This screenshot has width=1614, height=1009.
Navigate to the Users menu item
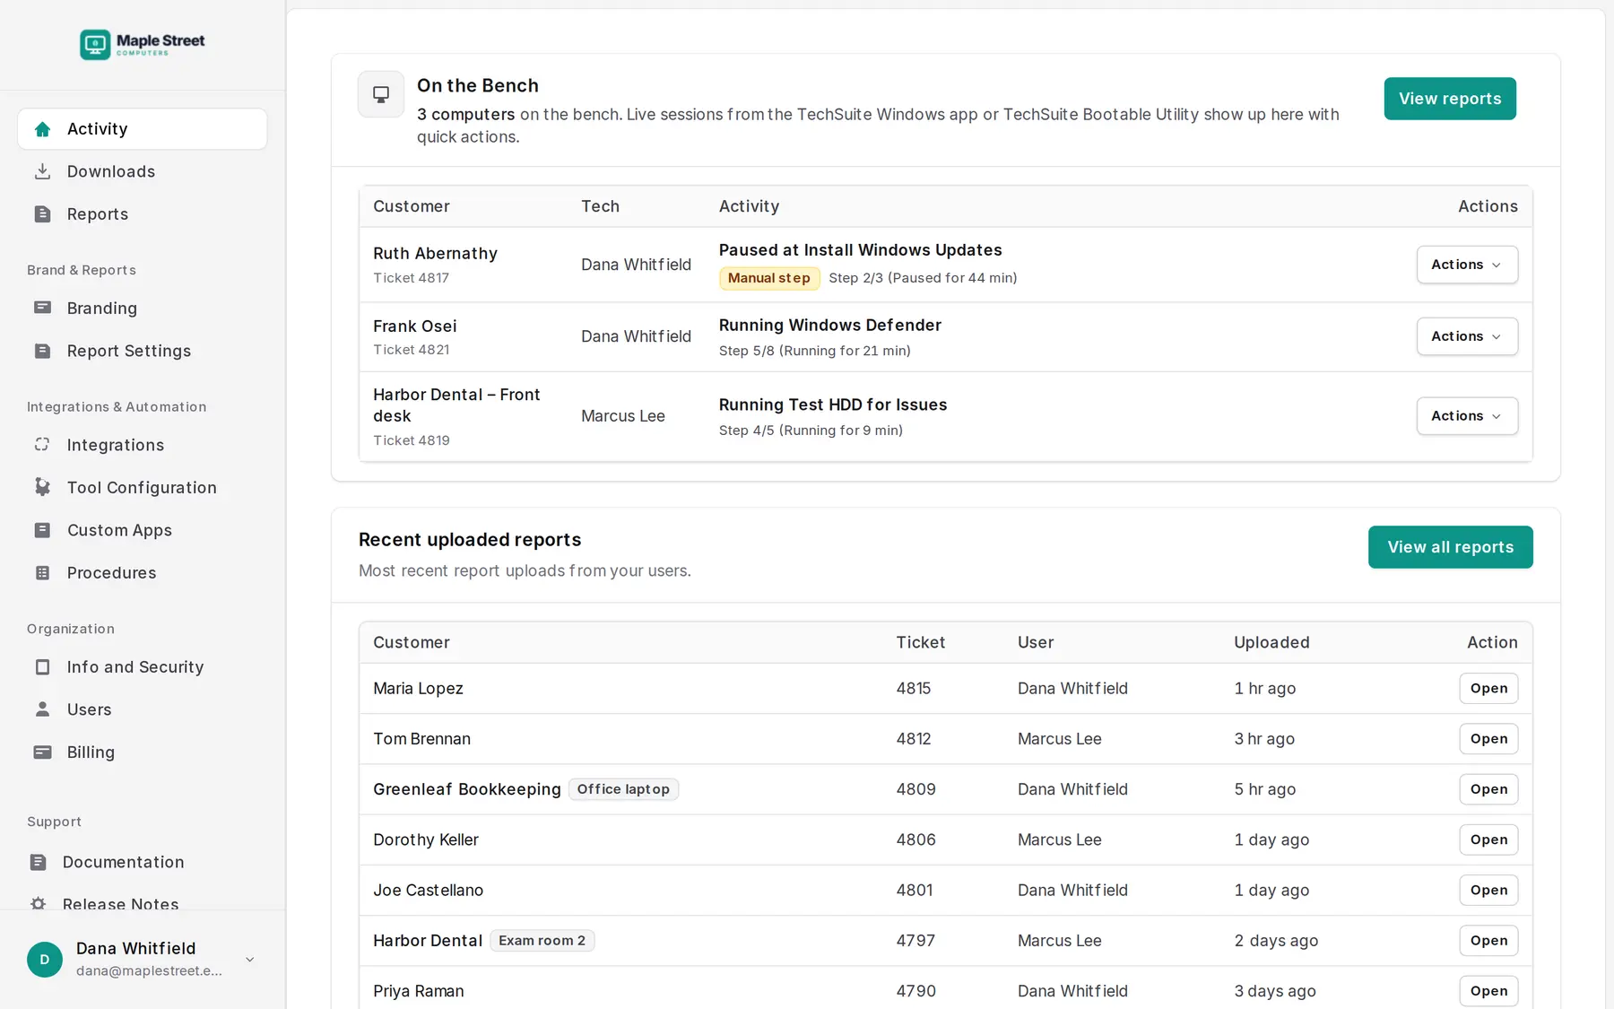[x=143, y=709]
